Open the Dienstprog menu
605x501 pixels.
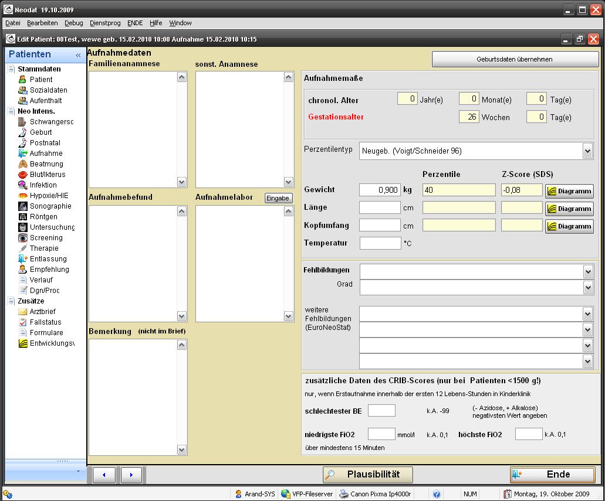coord(105,23)
